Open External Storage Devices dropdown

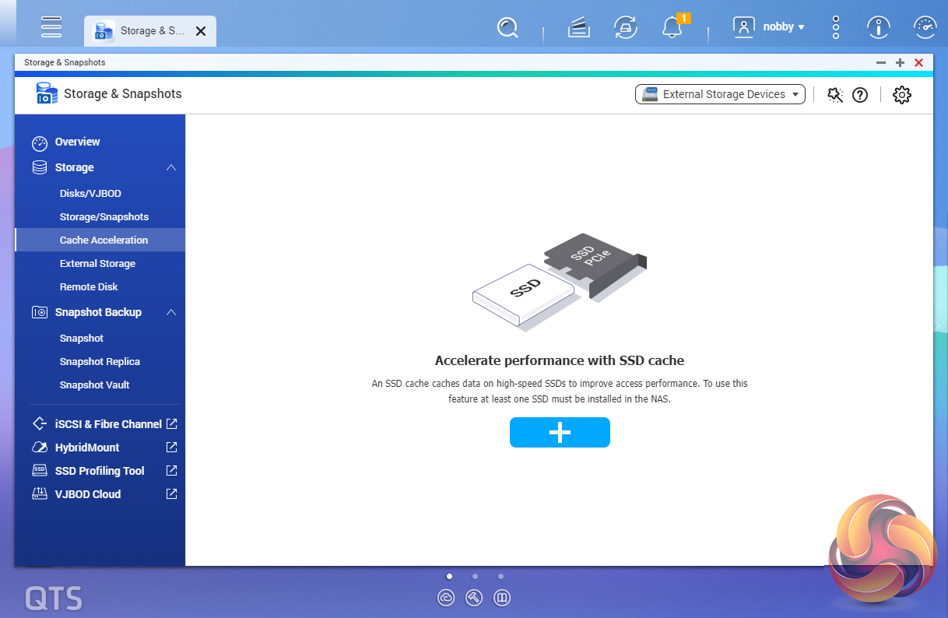[720, 94]
